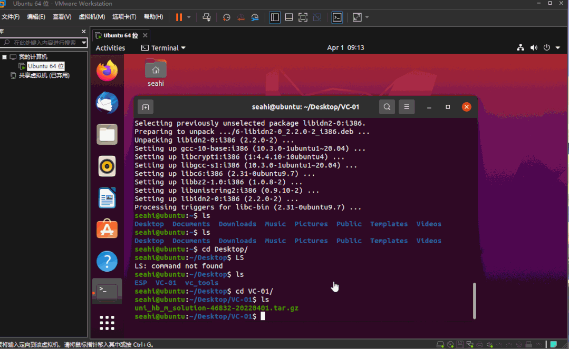Open Ubuntu Software from the dock
The height and width of the screenshot is (349, 569).
pyautogui.click(x=107, y=230)
